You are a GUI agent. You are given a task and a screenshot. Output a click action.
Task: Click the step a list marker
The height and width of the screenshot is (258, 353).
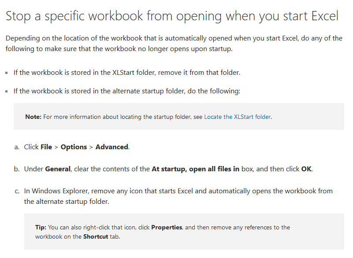[x=17, y=147]
